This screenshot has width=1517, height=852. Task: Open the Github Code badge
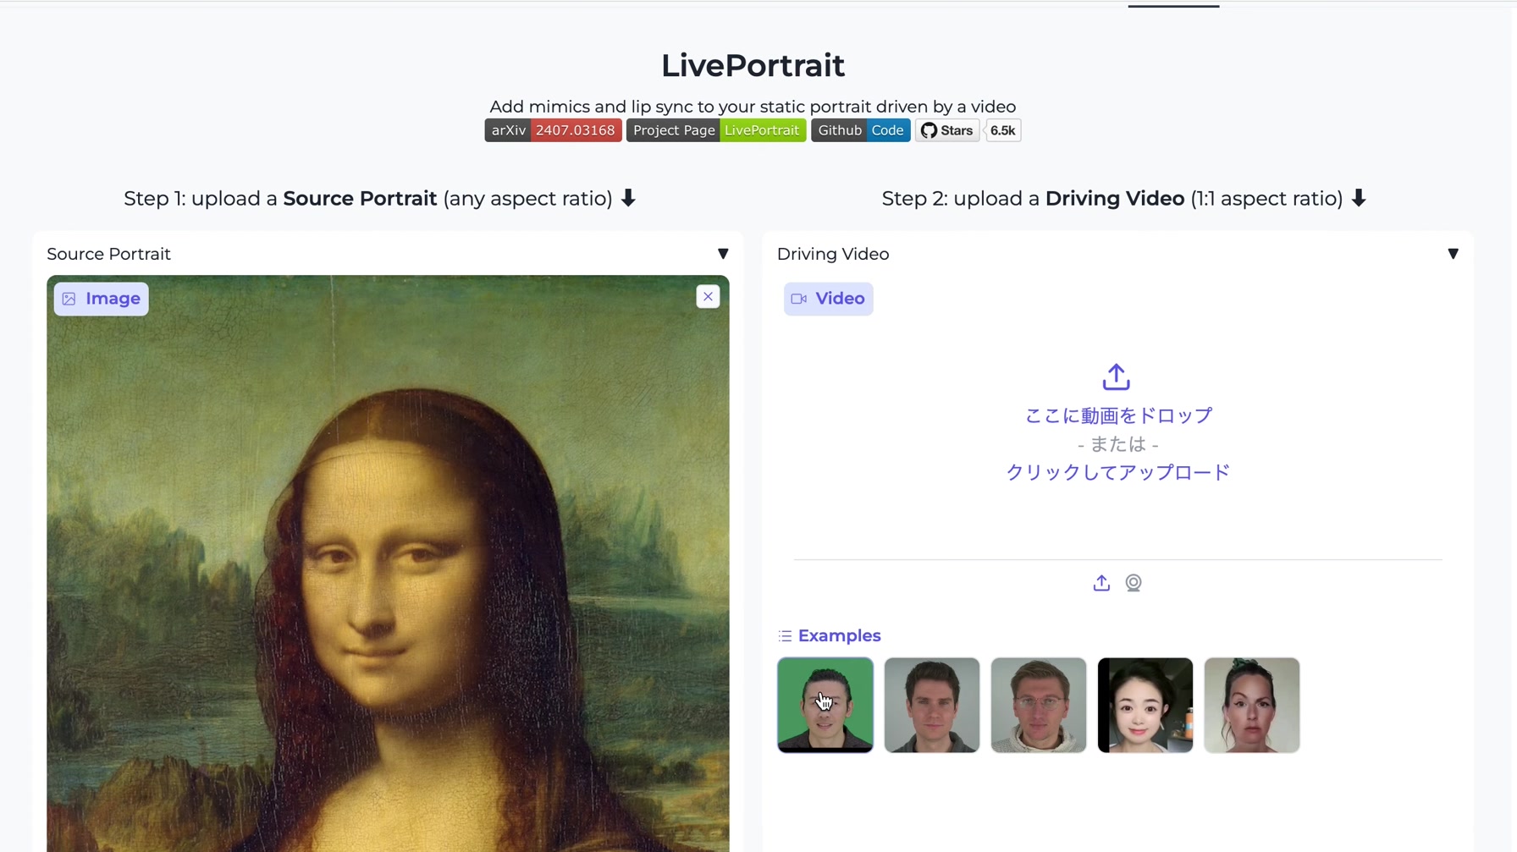pyautogui.click(x=860, y=130)
